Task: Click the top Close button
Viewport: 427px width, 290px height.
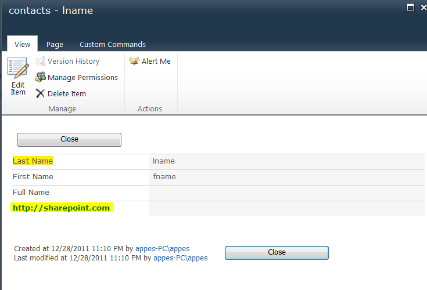Action: [x=70, y=139]
